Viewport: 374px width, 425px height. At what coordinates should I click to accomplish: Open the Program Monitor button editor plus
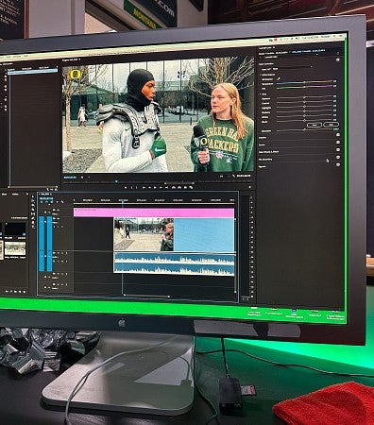click(x=250, y=187)
